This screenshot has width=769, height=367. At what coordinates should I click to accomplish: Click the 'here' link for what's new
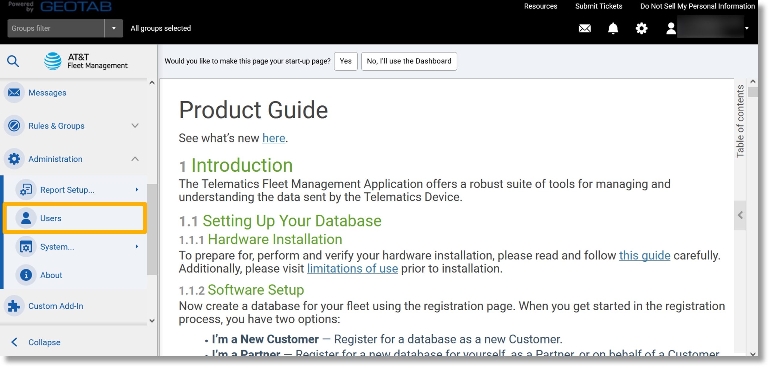[x=273, y=138]
